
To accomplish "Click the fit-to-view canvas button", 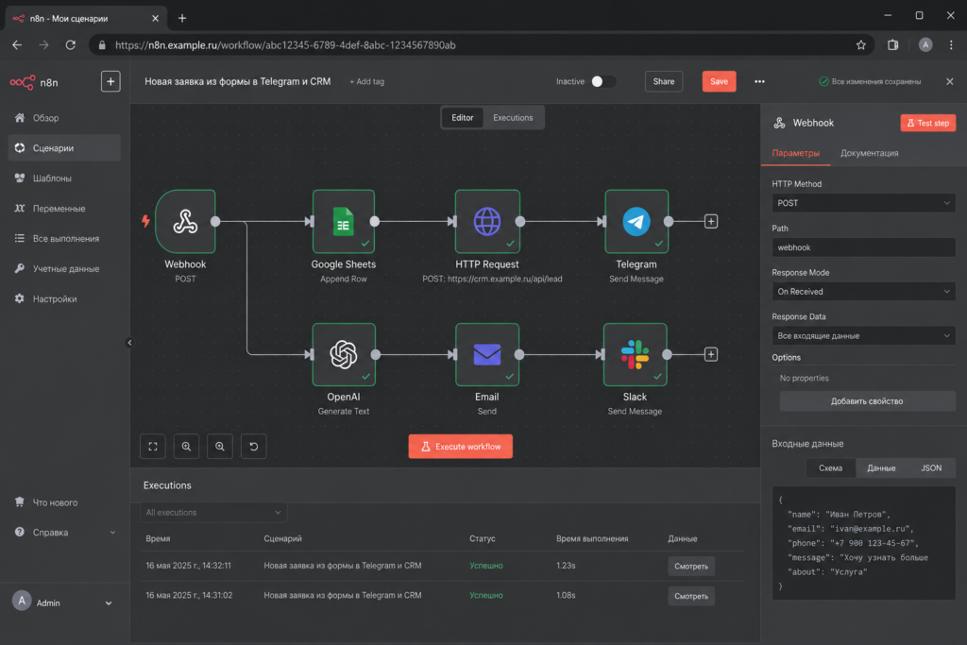I will (x=153, y=447).
